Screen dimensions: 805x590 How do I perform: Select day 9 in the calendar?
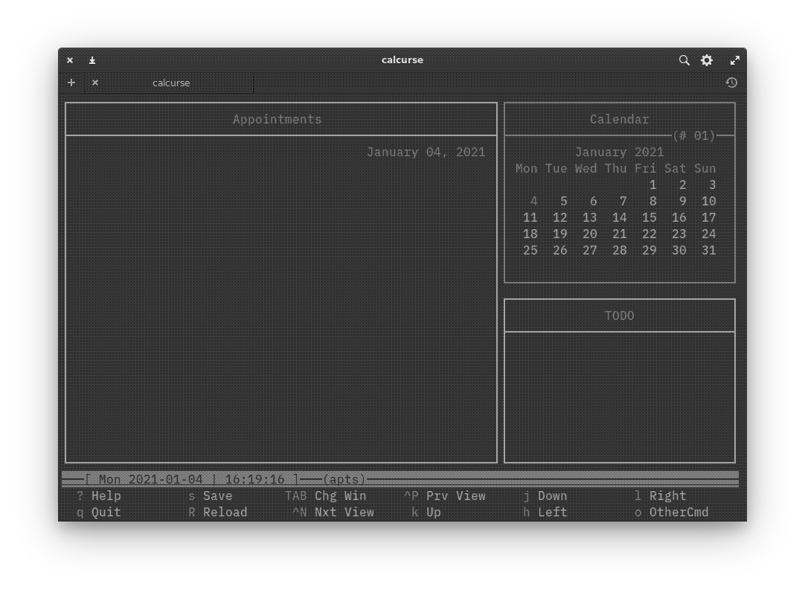(x=682, y=202)
